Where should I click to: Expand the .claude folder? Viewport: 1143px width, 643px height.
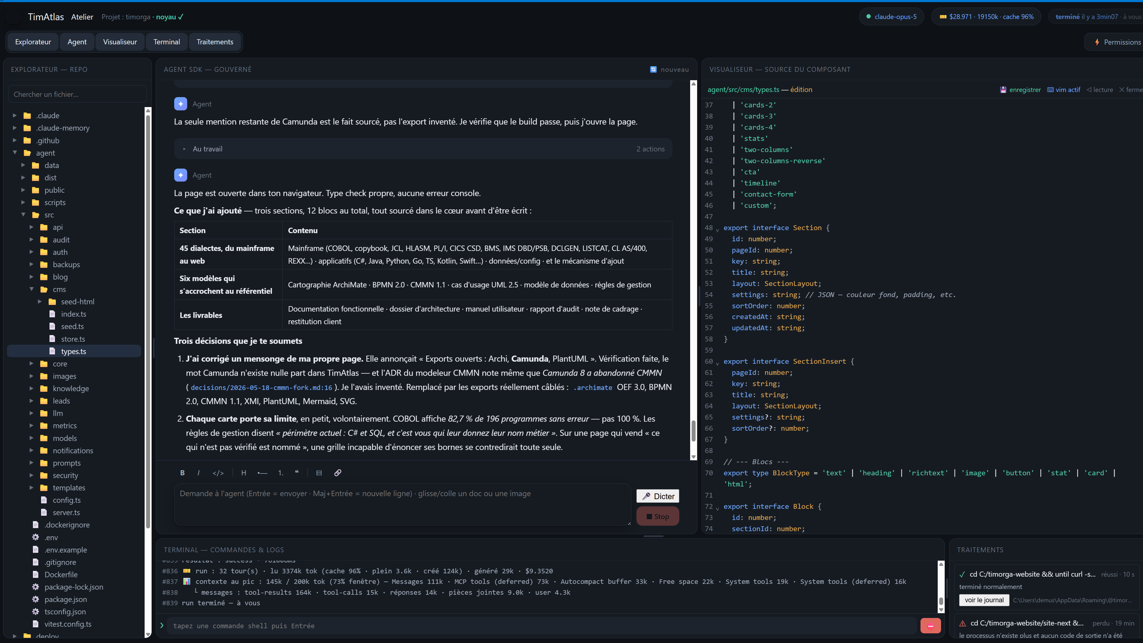tap(15, 115)
